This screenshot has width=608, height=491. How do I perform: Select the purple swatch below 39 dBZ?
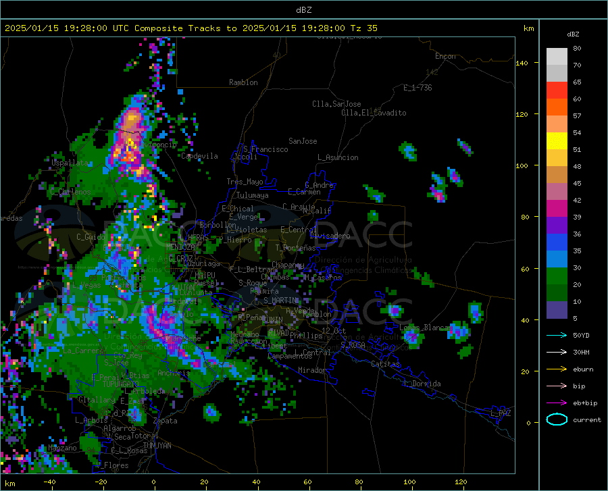click(x=557, y=226)
